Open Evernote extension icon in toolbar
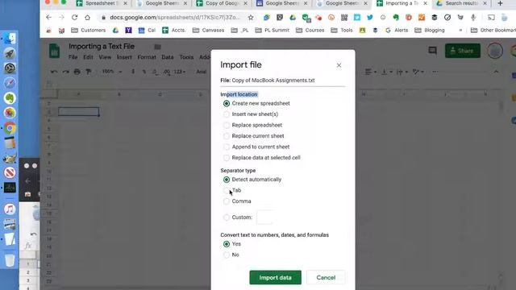This screenshot has height=290, width=516. [x=396, y=18]
